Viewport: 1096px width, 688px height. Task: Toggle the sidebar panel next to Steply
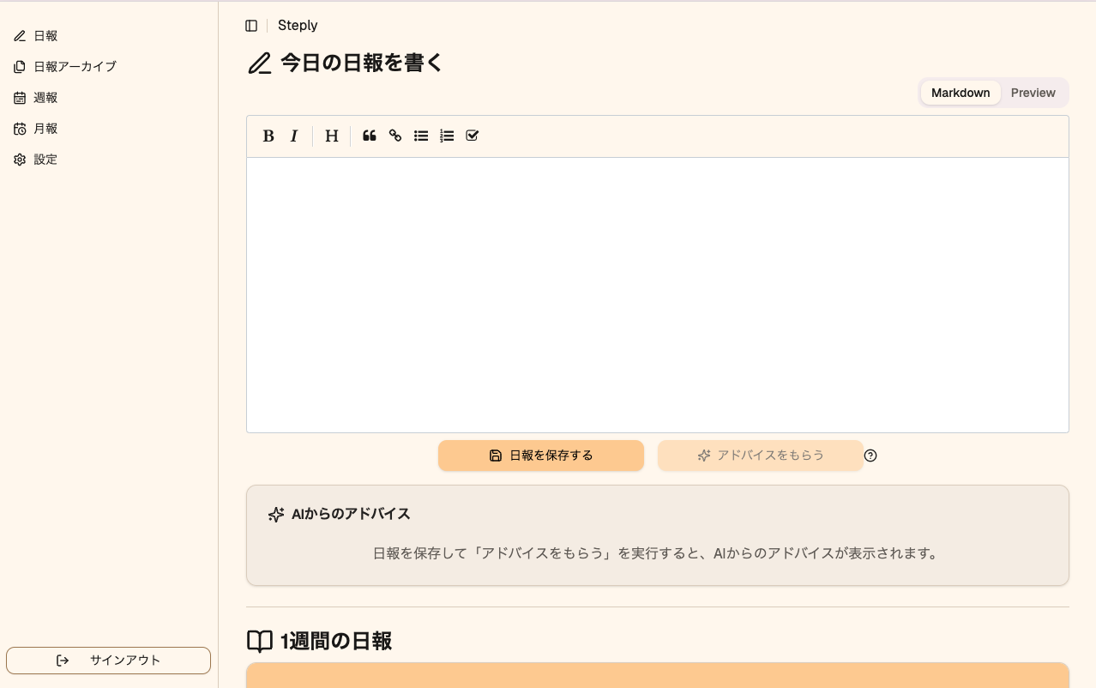click(251, 26)
